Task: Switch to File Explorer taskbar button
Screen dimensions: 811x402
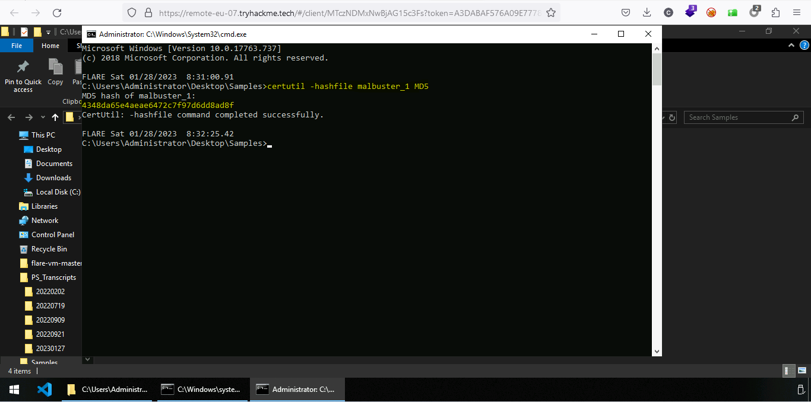Action: click(107, 390)
